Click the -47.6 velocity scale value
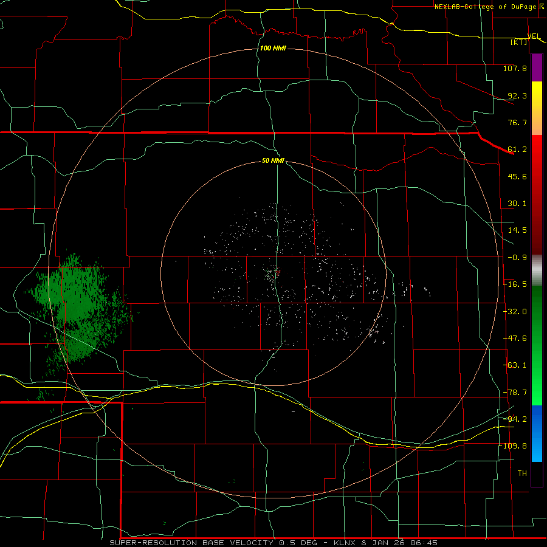The width and height of the screenshot is (547, 547). click(x=515, y=339)
